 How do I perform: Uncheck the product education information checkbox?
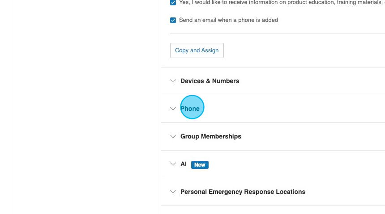(173, 3)
